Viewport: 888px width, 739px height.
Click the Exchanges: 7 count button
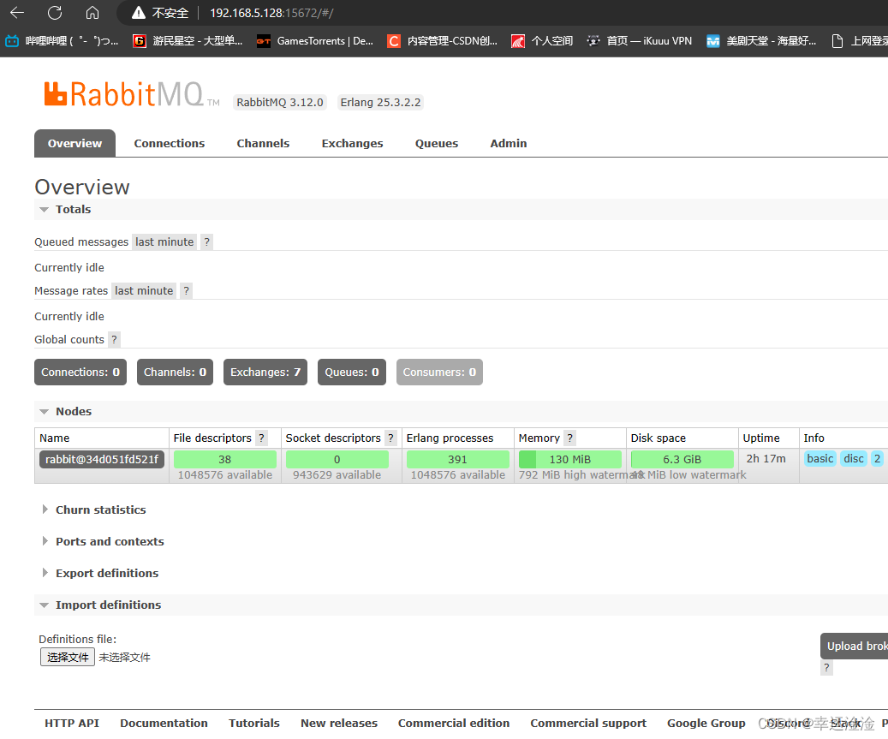(x=265, y=372)
